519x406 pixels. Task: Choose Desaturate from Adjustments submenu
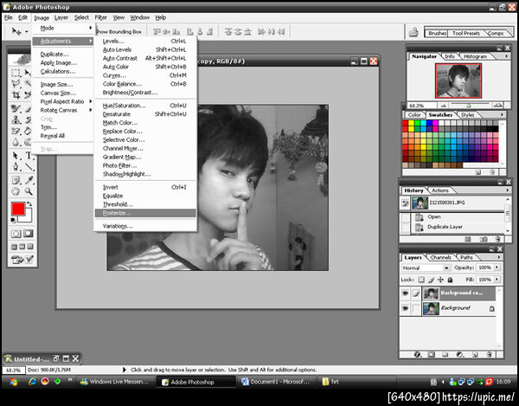145,114
